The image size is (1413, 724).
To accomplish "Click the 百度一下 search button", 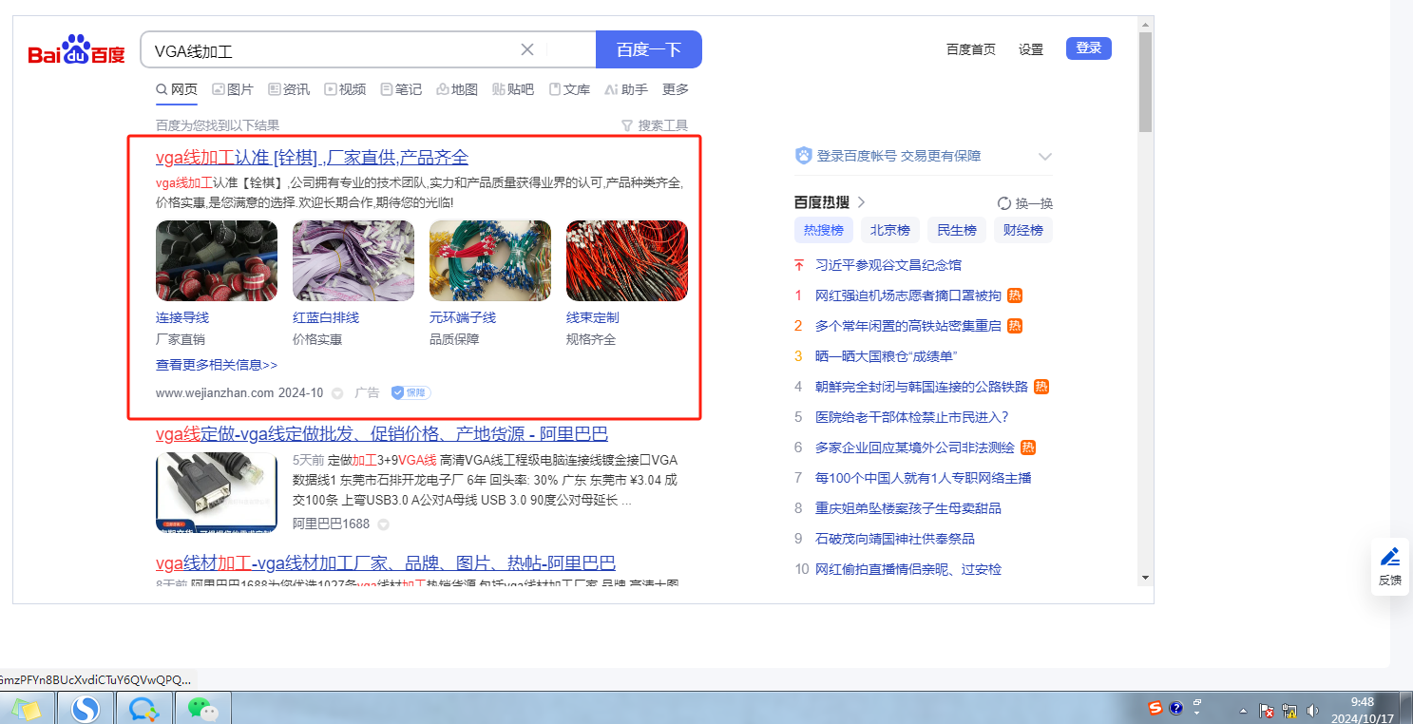I will click(x=649, y=49).
